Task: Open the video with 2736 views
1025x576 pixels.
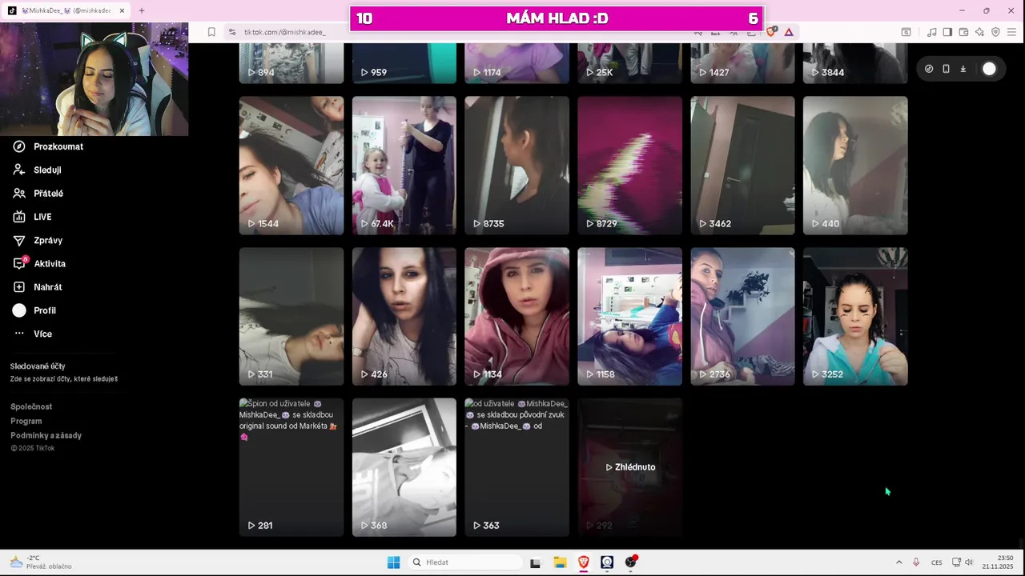Action: point(743,317)
